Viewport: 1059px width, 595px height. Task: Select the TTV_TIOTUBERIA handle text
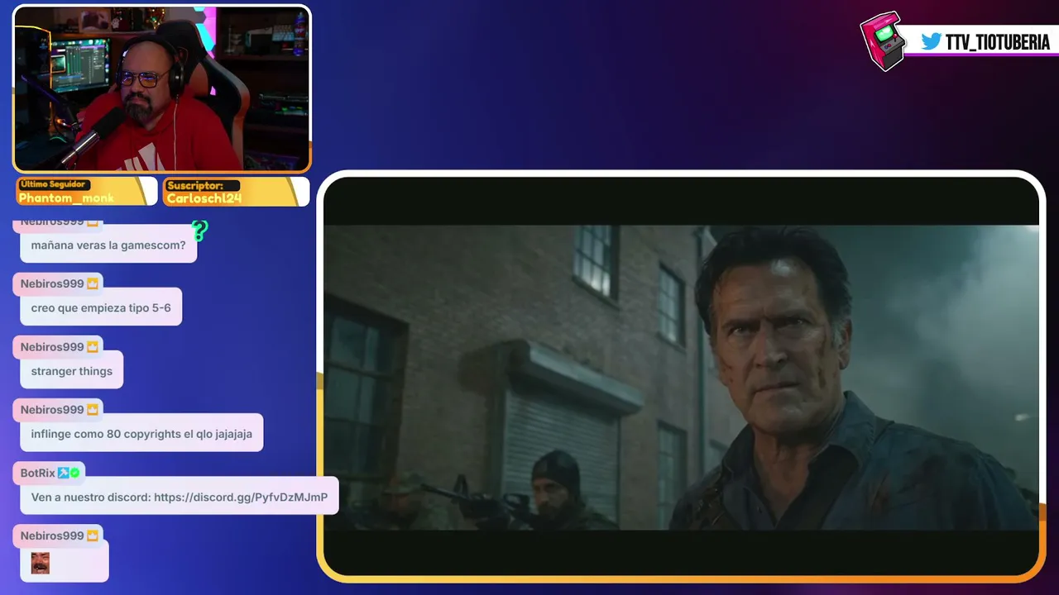pyautogui.click(x=998, y=42)
